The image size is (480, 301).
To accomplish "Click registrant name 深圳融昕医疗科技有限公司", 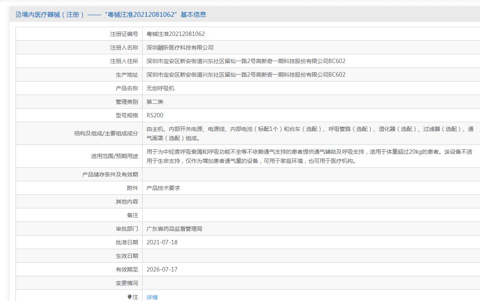I will (180, 48).
